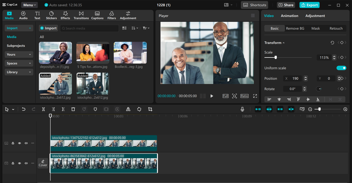Click the timeline zoom-in magnifier icon
Screen dimensions: 352x183
click(x=345, y=109)
